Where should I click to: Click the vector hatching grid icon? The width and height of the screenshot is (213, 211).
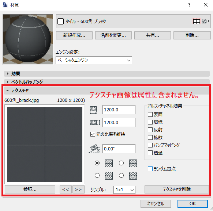click(x=197, y=21)
